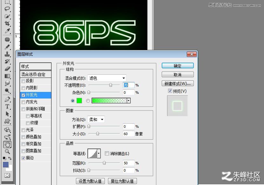The width and height of the screenshot is (264, 185).
Task: Enable the 光泽 satin checkbox
Action: point(24,130)
